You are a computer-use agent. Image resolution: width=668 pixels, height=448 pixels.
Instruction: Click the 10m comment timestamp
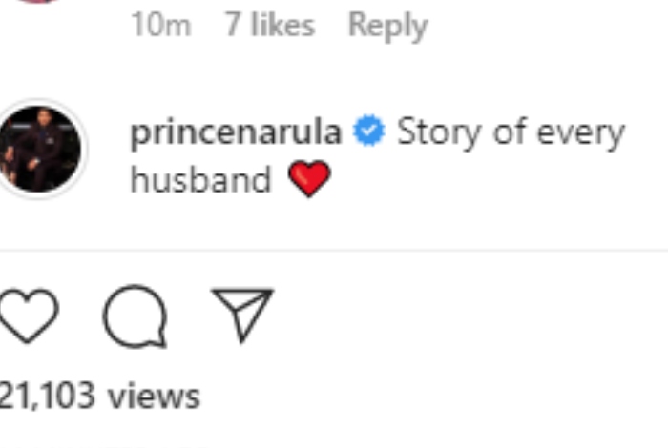click(160, 26)
